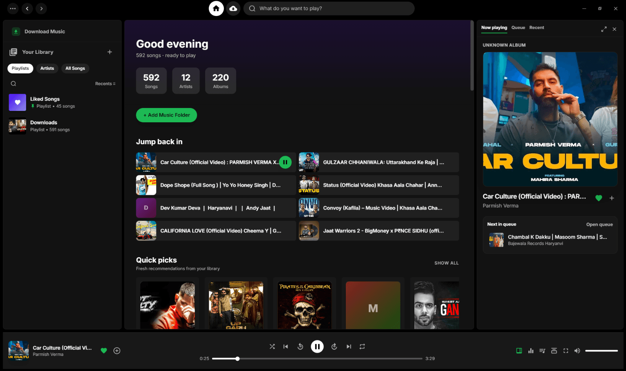Add a new playlist with Library plus icon
Viewport: 626px width, 371px height.
pyautogui.click(x=110, y=52)
